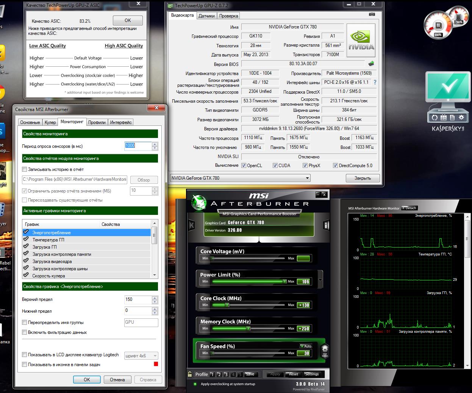
Task: Click Detach on the Hardware Monitor
Action: click(409, 208)
